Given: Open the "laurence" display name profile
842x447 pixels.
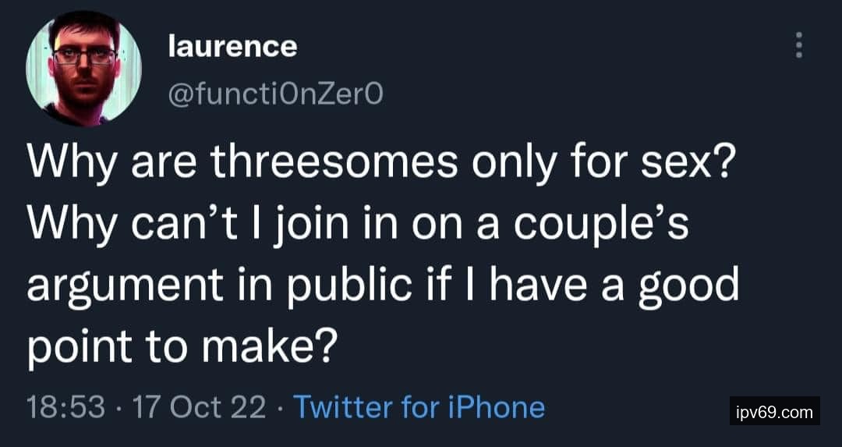Looking at the screenshot, I should (x=232, y=47).
